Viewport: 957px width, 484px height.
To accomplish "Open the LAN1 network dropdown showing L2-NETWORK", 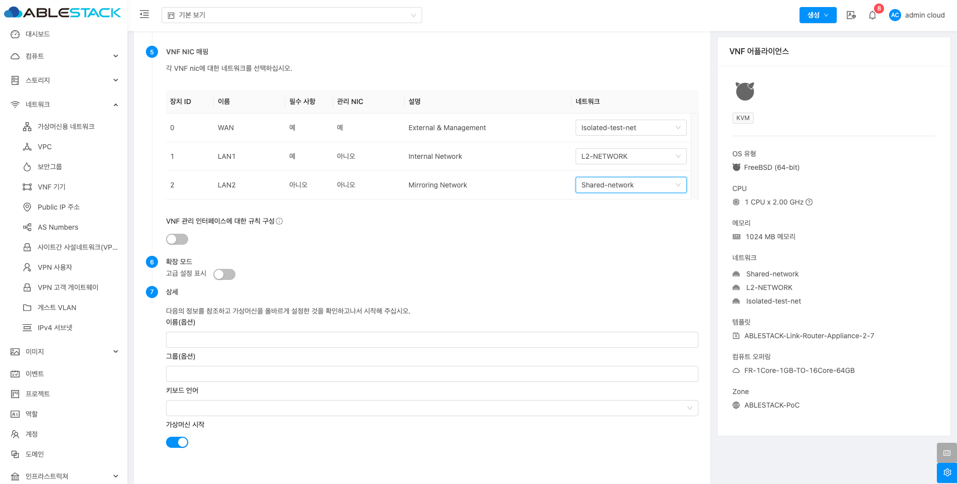I will pyautogui.click(x=630, y=156).
